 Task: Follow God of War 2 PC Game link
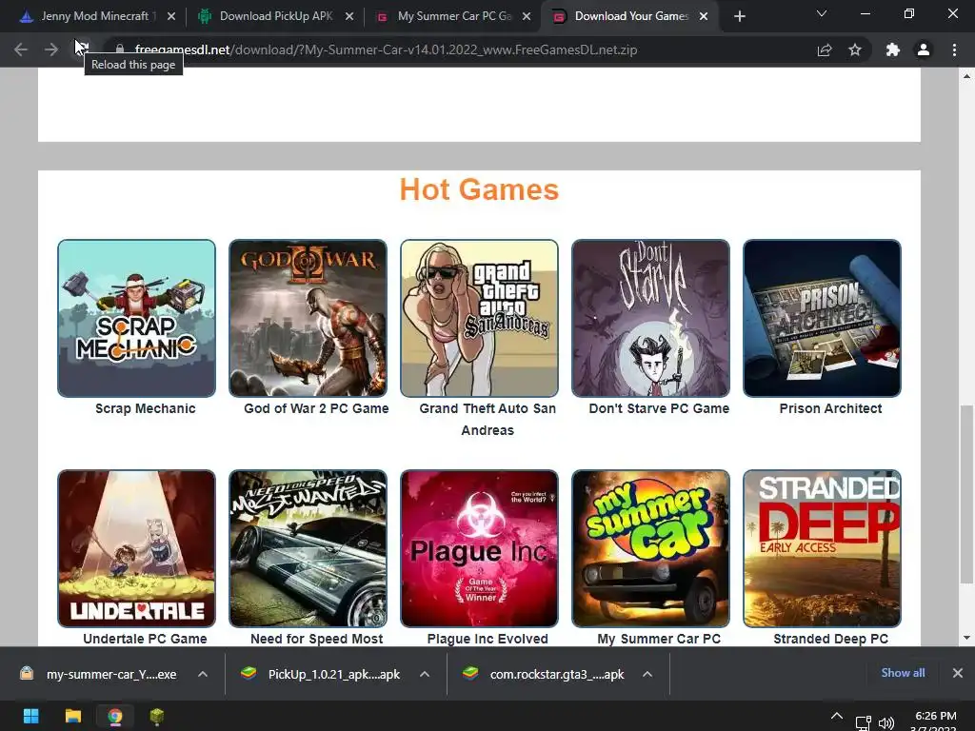pos(316,408)
